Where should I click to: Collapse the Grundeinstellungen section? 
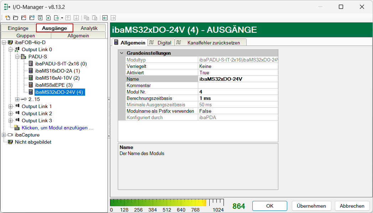[x=122, y=53]
